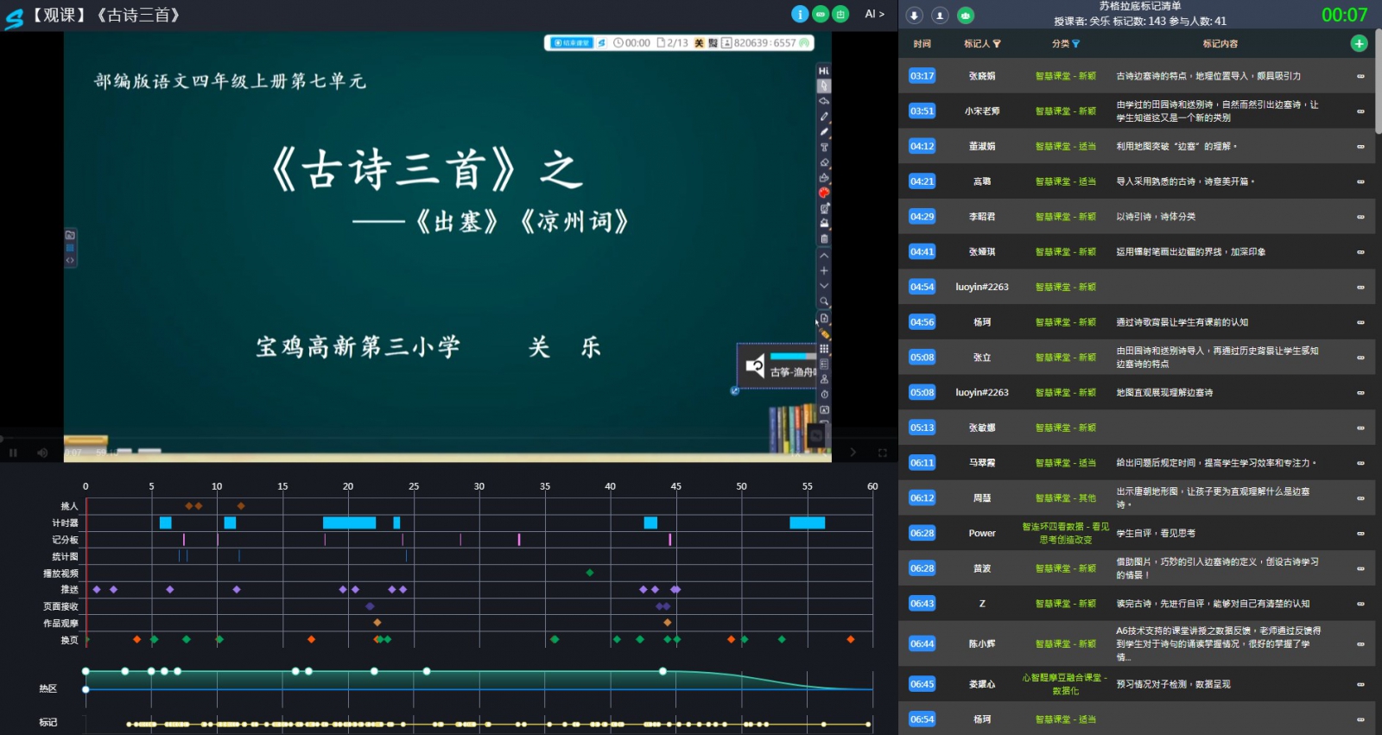The height and width of the screenshot is (735, 1382).
Task: Jump to the 04:12 timestamp mark
Action: [922, 146]
